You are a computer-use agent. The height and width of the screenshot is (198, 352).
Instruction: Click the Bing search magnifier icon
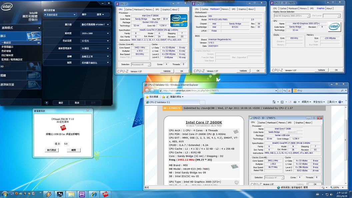coord(342,90)
